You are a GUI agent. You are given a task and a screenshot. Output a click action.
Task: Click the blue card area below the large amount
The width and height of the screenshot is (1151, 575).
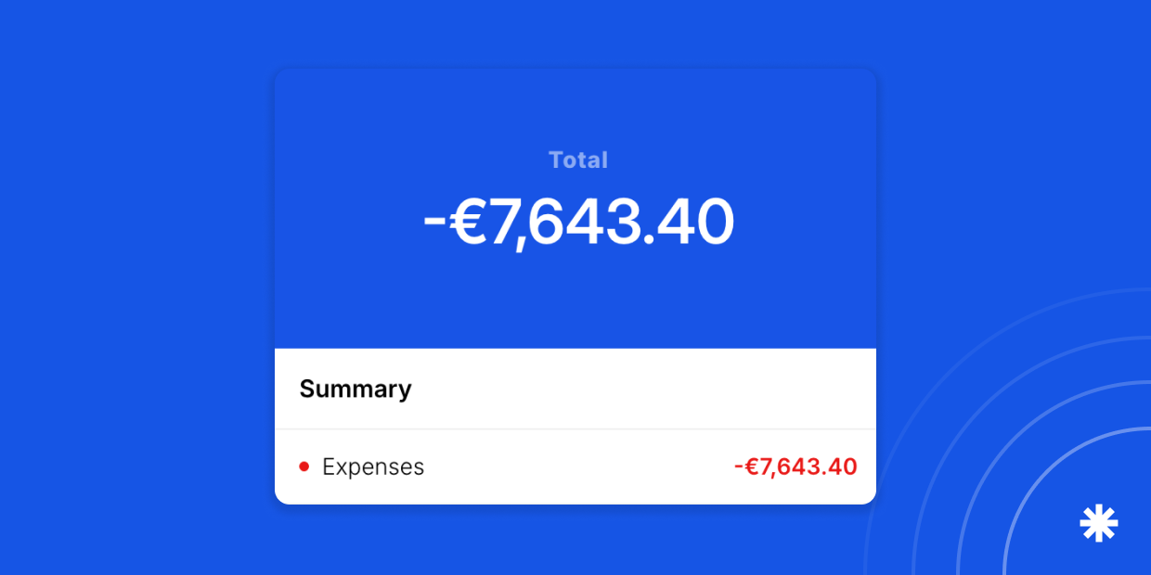[575, 301]
